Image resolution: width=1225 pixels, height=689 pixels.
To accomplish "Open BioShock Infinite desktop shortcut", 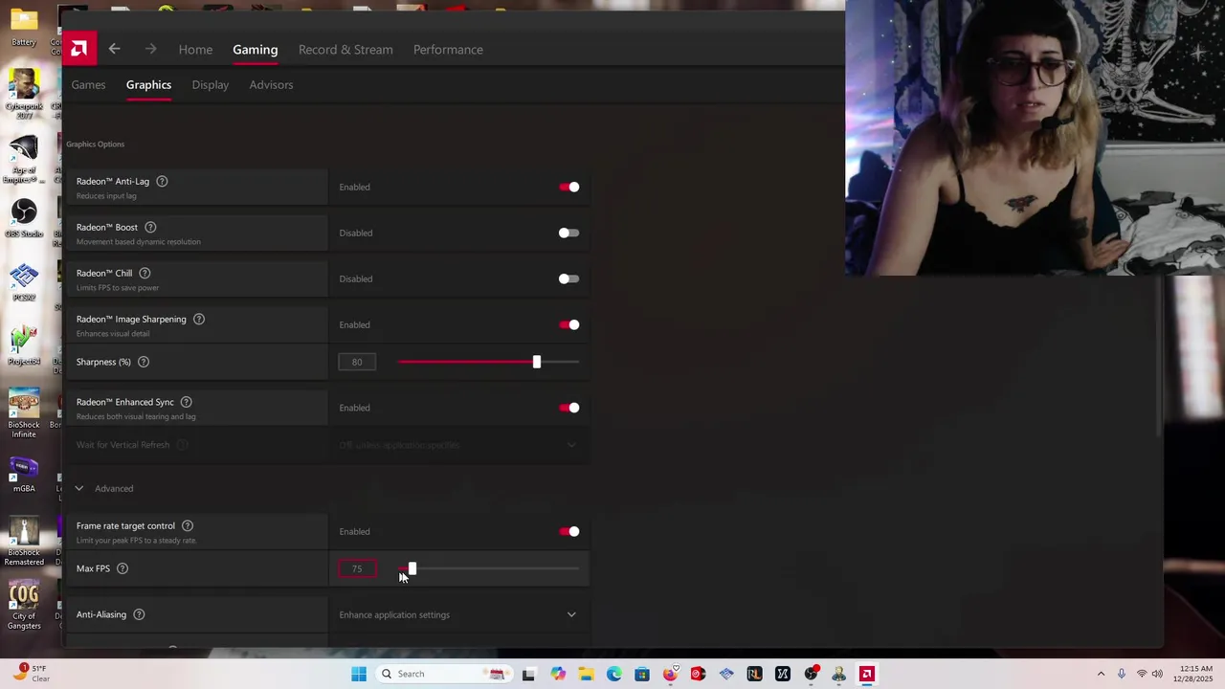I will tap(24, 413).
